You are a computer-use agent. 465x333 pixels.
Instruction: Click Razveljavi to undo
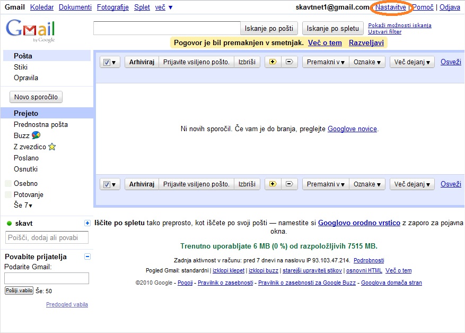[x=366, y=43]
